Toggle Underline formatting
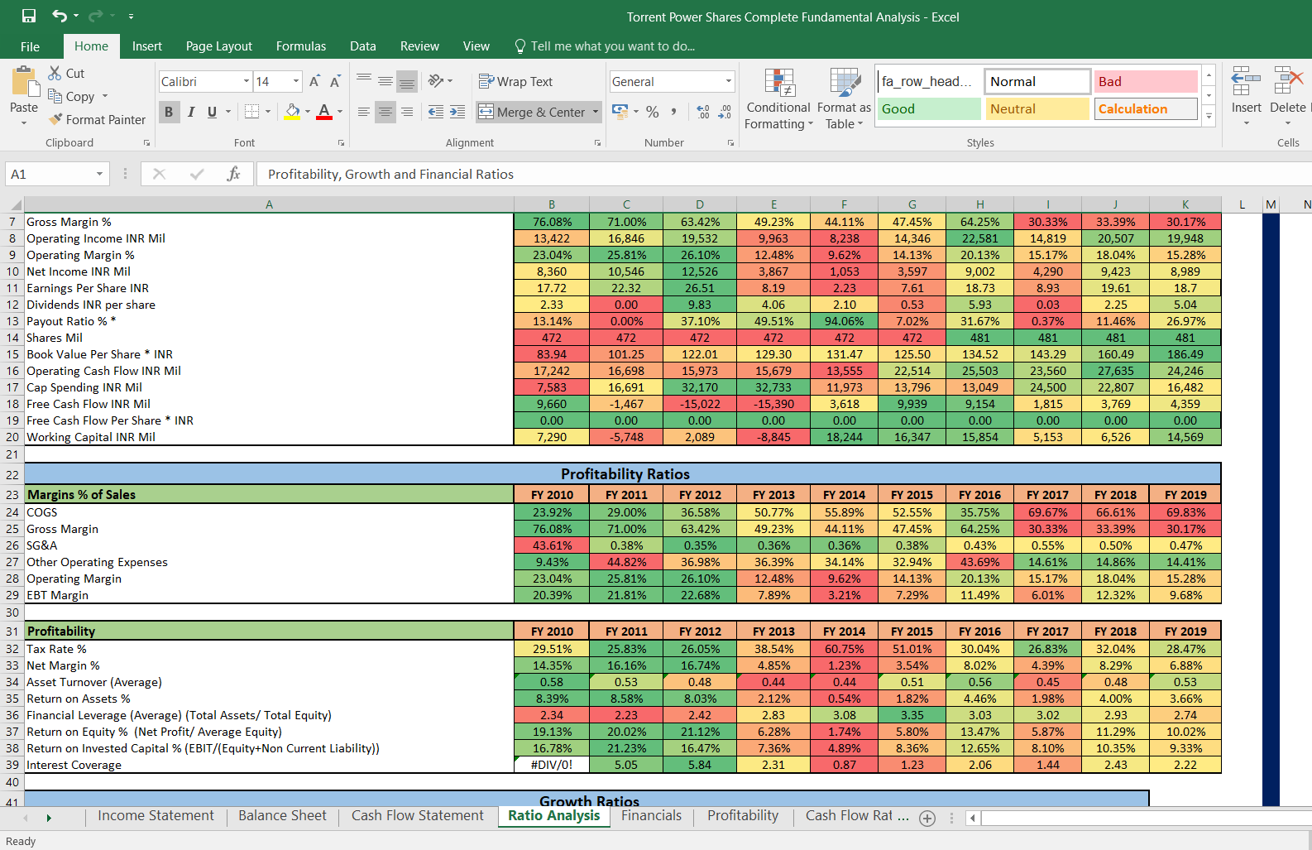The width and height of the screenshot is (1312, 850). coord(213,112)
